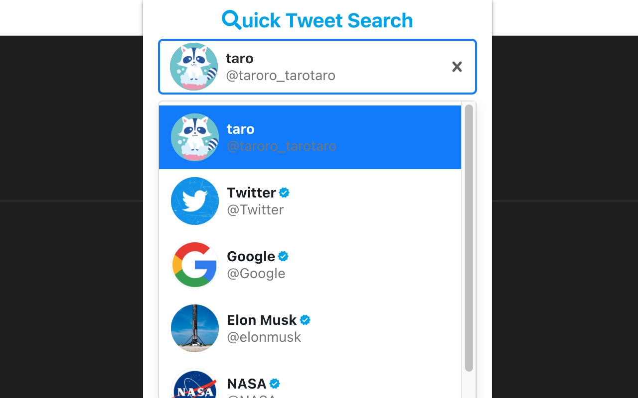Click taro's raccoon avatar in the highlighted suggestion
Viewport: 638px width, 398px height.
click(x=194, y=137)
